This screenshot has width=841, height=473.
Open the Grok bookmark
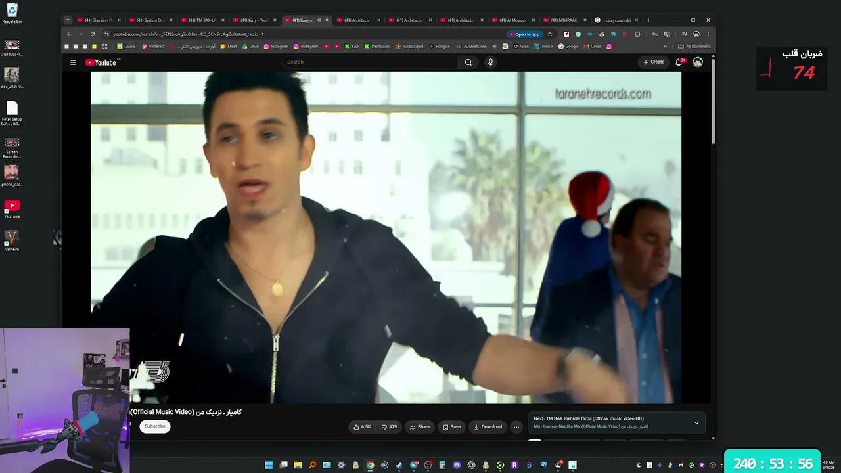[520, 47]
